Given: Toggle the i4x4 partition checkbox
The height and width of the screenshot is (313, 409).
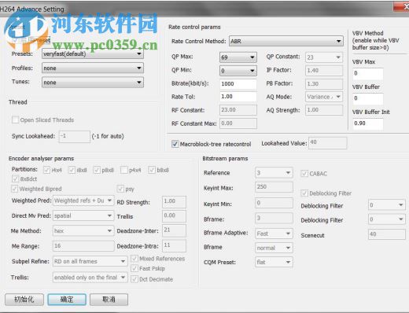Looking at the screenshot, I should pos(47,170).
